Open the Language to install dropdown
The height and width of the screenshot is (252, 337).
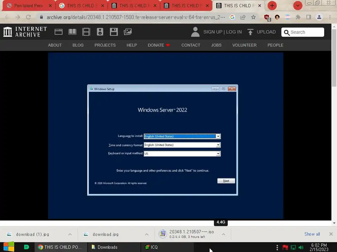pos(218,136)
